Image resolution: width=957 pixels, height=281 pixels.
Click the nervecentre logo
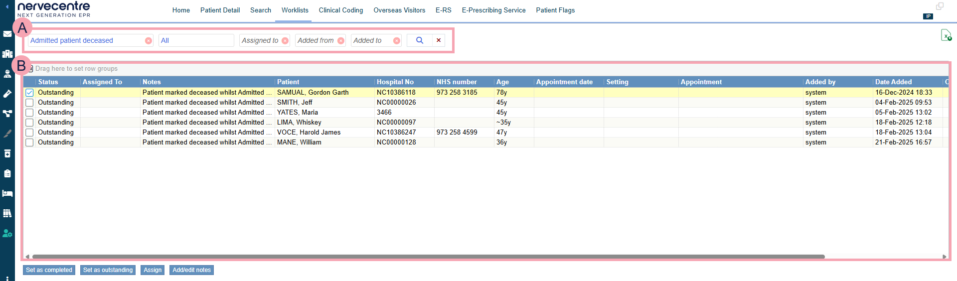pos(54,9)
